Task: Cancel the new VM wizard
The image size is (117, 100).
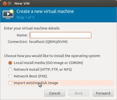Action: 55,93
